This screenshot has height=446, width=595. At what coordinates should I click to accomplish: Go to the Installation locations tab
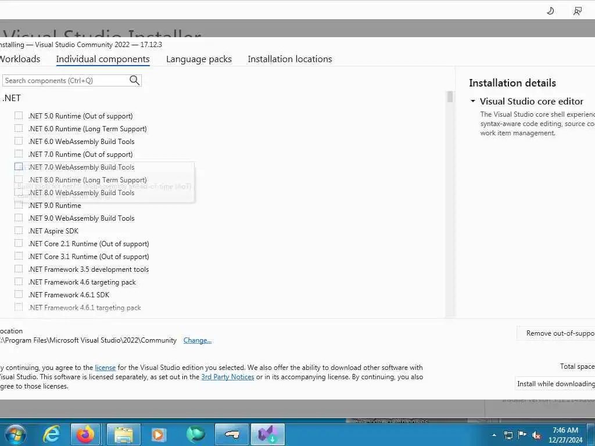click(x=290, y=59)
